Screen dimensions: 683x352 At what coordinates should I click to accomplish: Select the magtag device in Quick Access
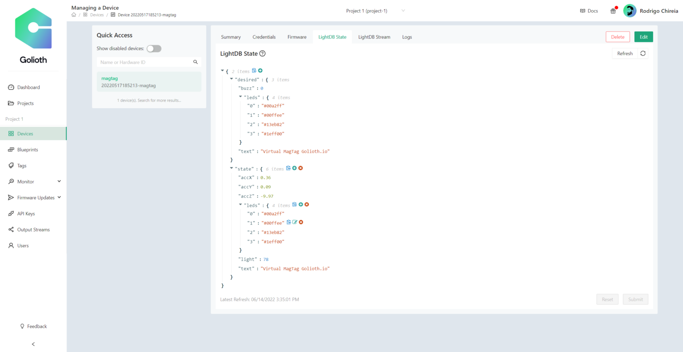[x=149, y=82]
